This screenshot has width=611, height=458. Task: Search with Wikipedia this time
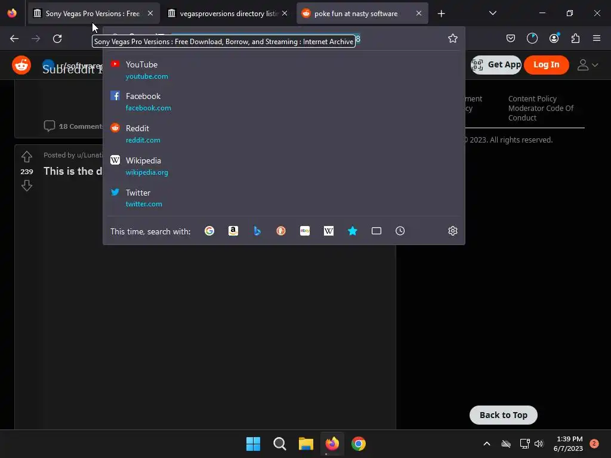click(x=329, y=231)
